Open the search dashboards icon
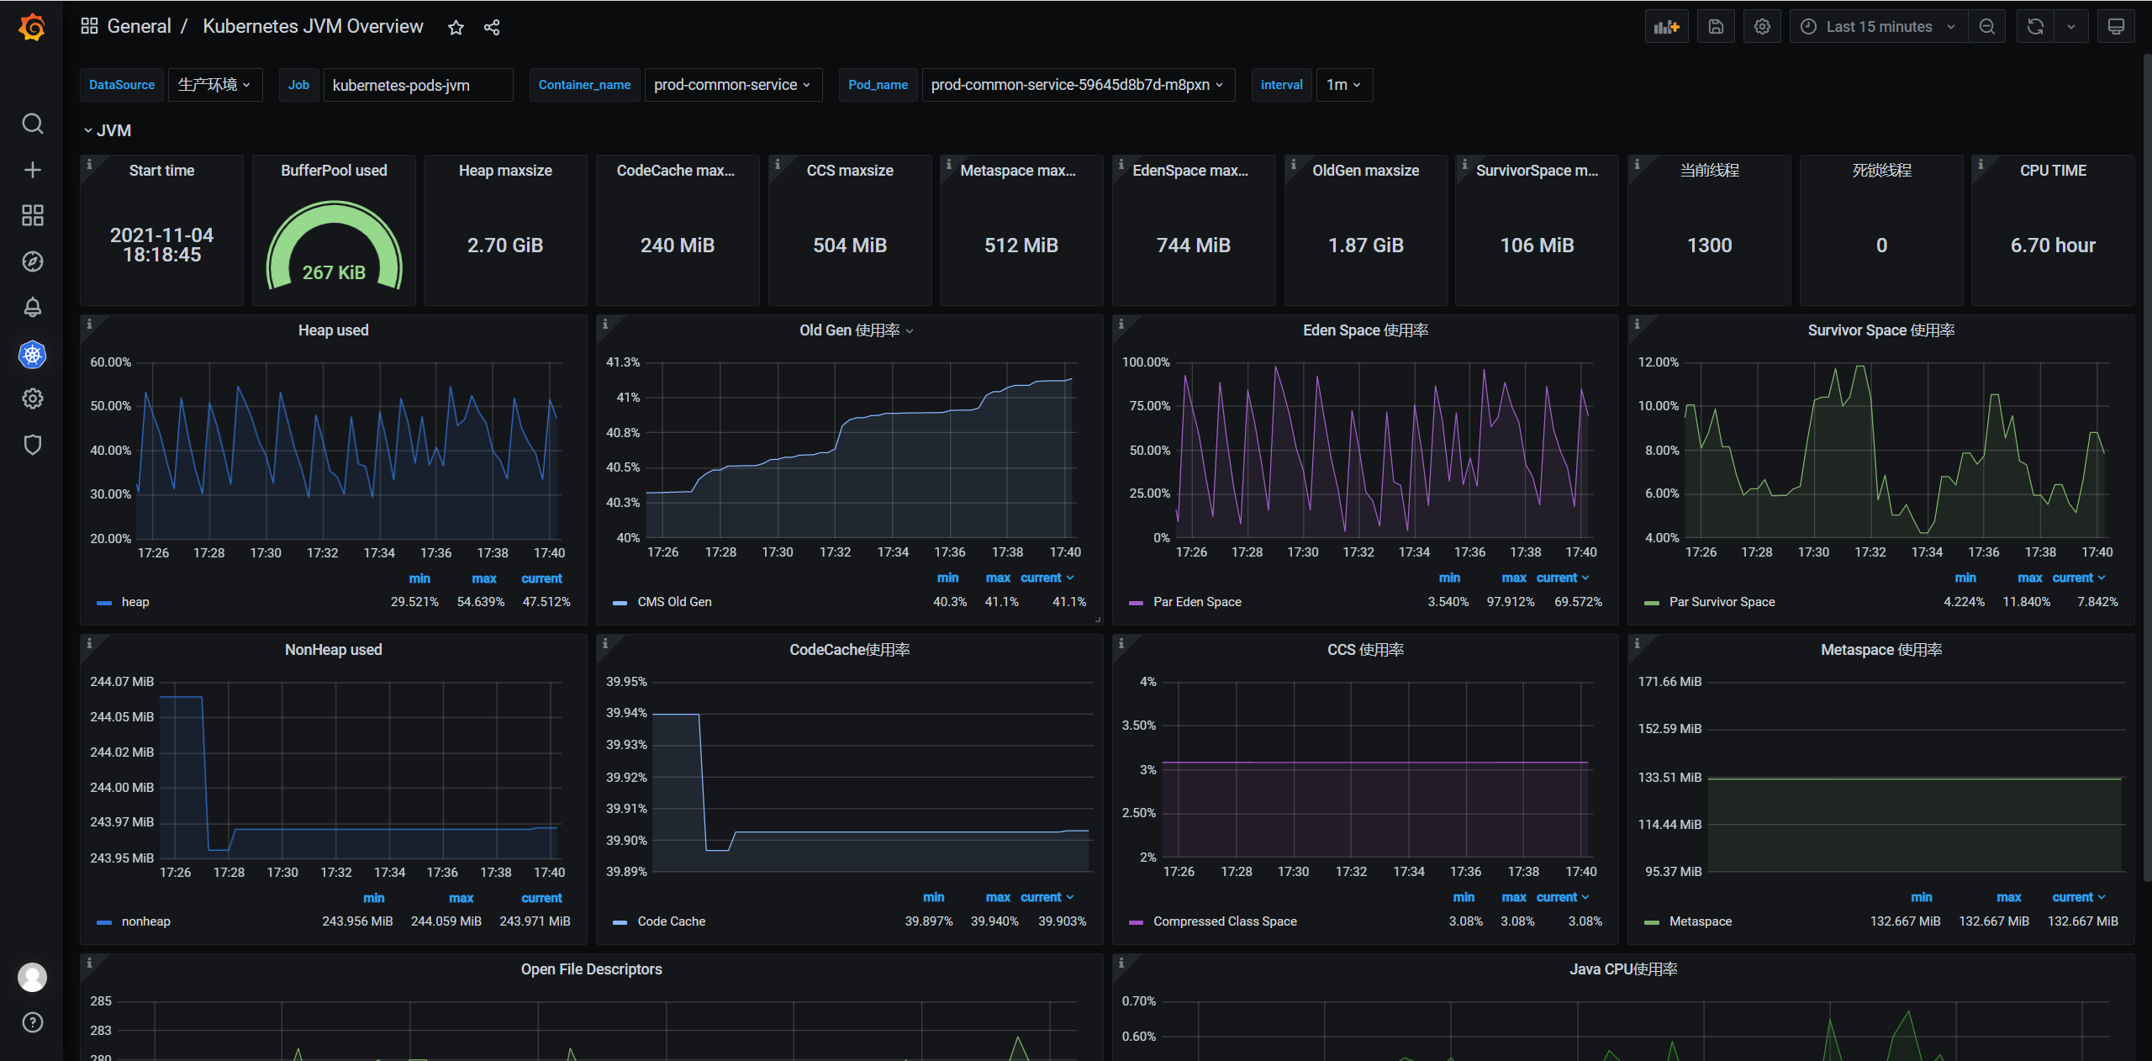The width and height of the screenshot is (2152, 1061). pyautogui.click(x=32, y=124)
